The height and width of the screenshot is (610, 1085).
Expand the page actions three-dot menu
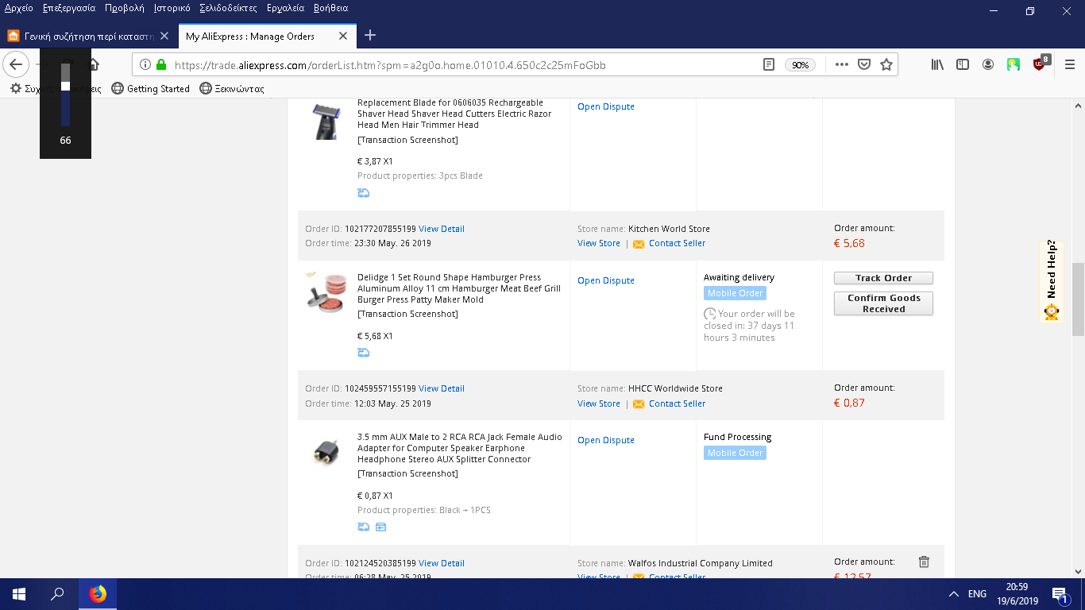coord(841,65)
